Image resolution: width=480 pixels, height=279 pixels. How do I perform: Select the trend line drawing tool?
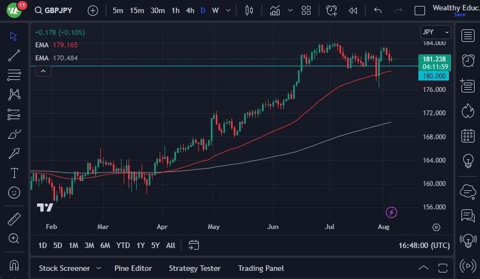14,55
